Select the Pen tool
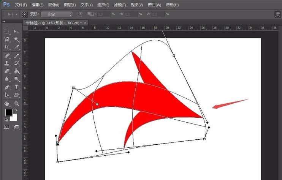Viewport: 282px width, 180px height. pyautogui.click(x=7, y=87)
